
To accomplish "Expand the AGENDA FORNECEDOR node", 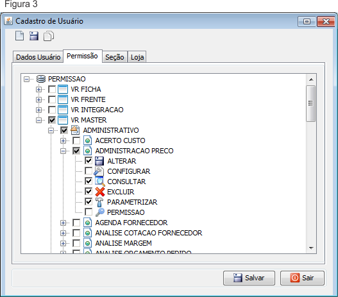I will click(x=63, y=223).
